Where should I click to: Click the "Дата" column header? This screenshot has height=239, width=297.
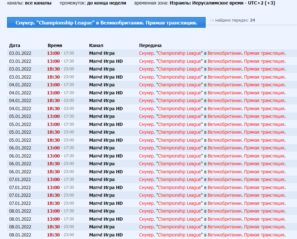click(x=14, y=45)
